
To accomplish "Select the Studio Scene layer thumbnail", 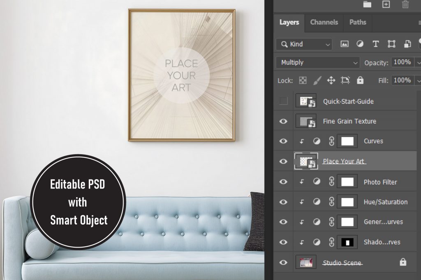I will click(x=306, y=262).
